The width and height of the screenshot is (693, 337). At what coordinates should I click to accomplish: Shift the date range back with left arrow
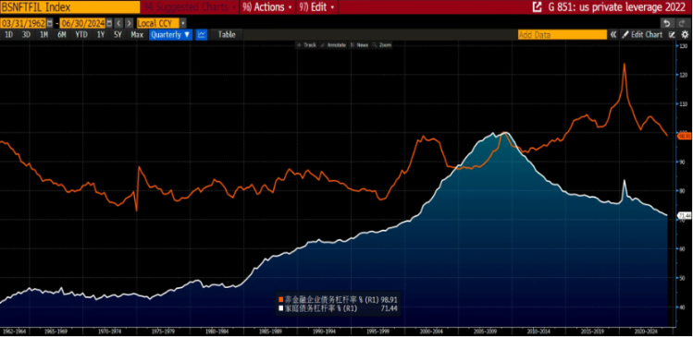(118, 23)
